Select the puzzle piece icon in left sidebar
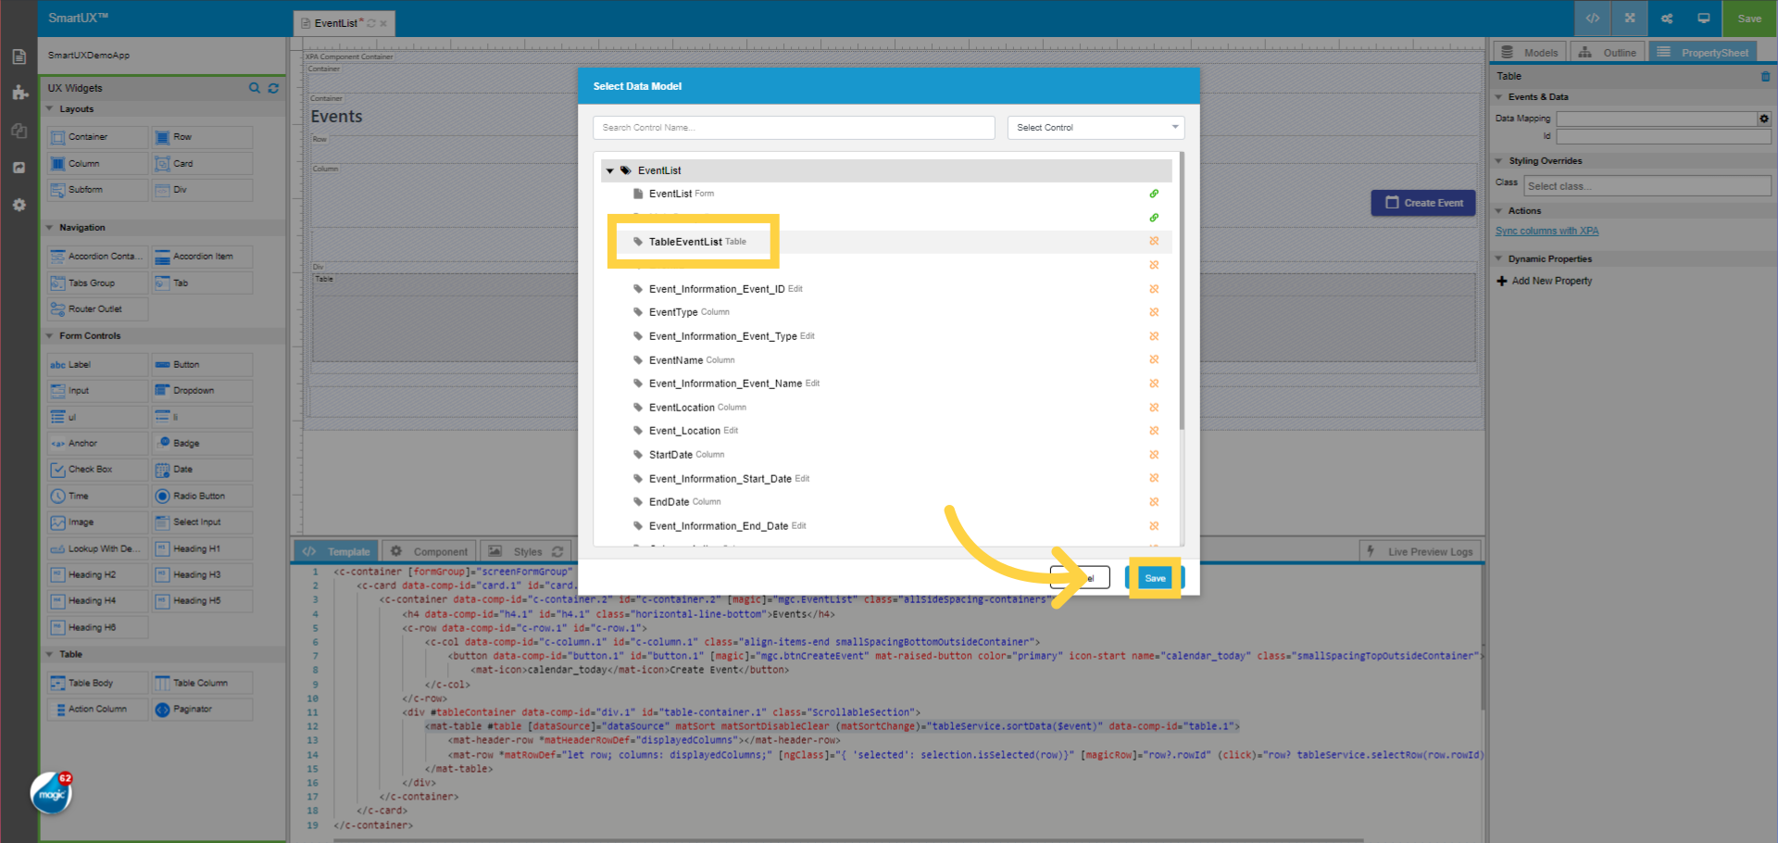Screen dimensions: 1778x843 pos(19,93)
